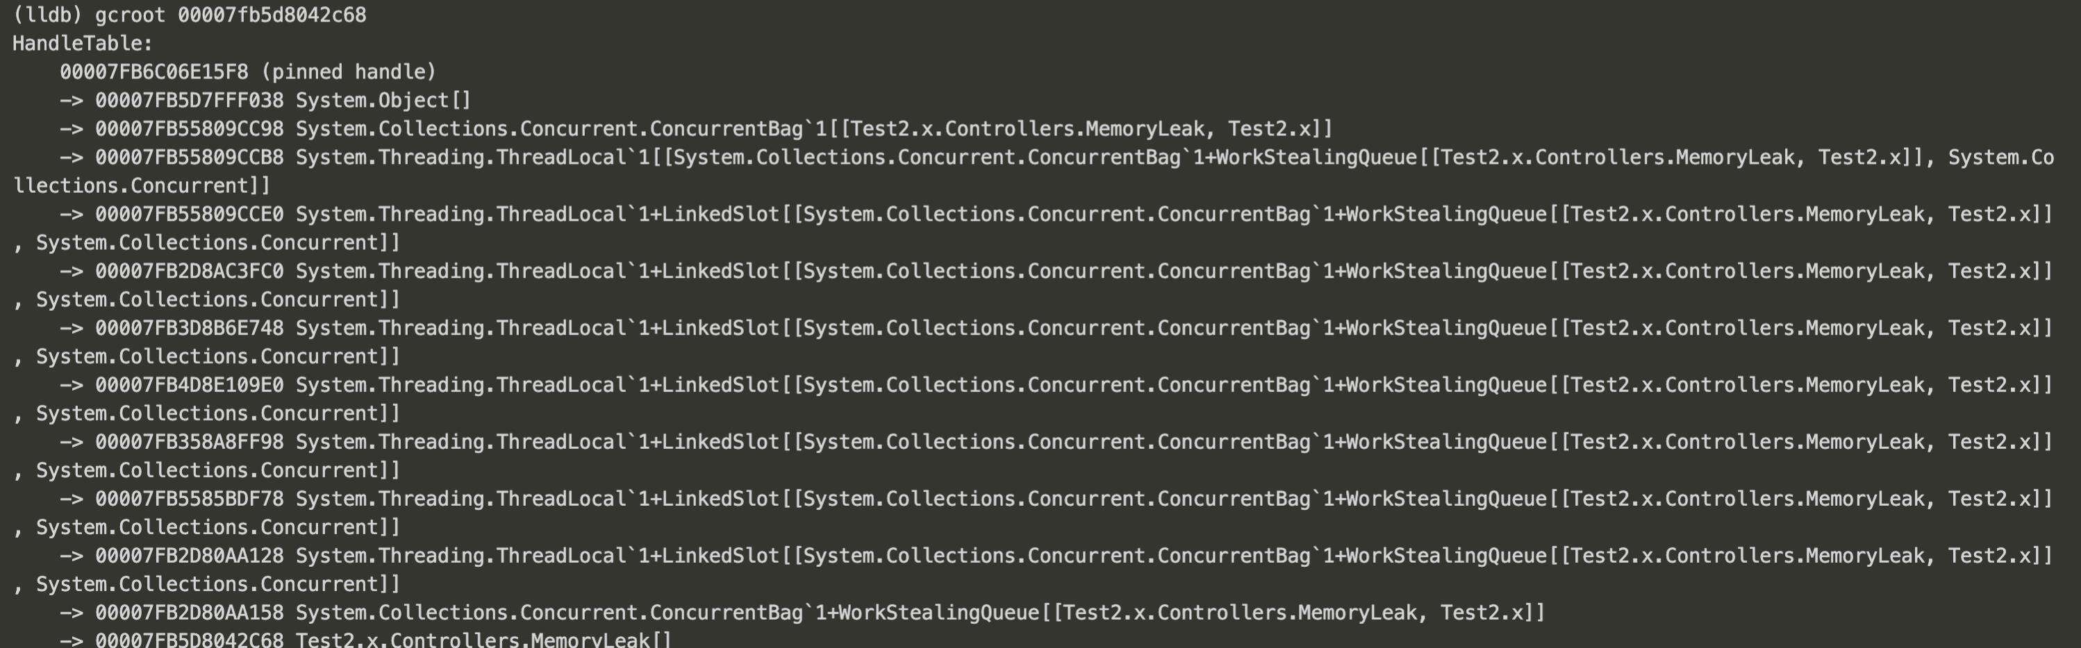The height and width of the screenshot is (648, 2081).
Task: Click LinkedSlot address 00007FB358A8FF98
Action: [x=190, y=442]
